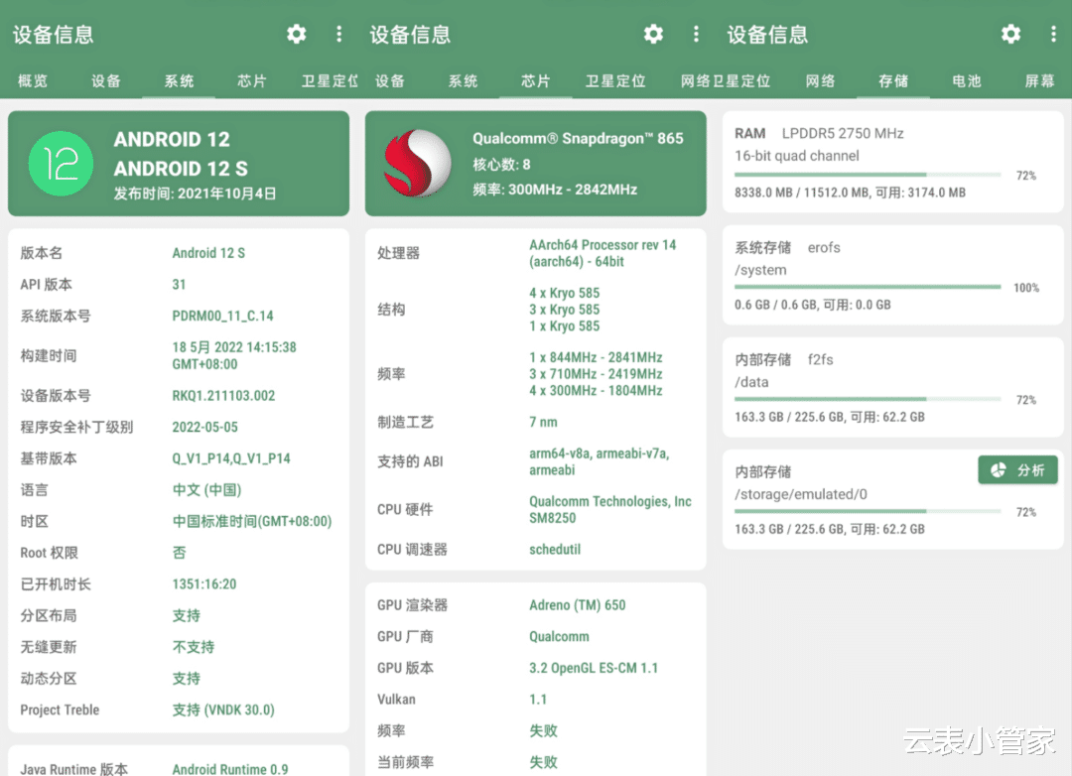Switch to 概览 tab in left panel

click(33, 81)
